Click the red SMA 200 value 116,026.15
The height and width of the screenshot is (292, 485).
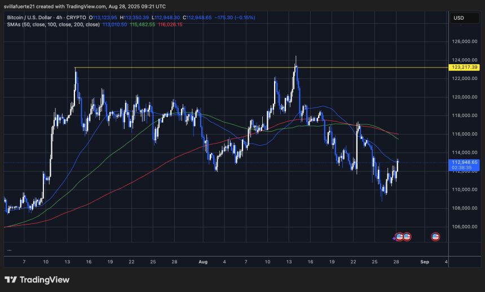[170, 25]
